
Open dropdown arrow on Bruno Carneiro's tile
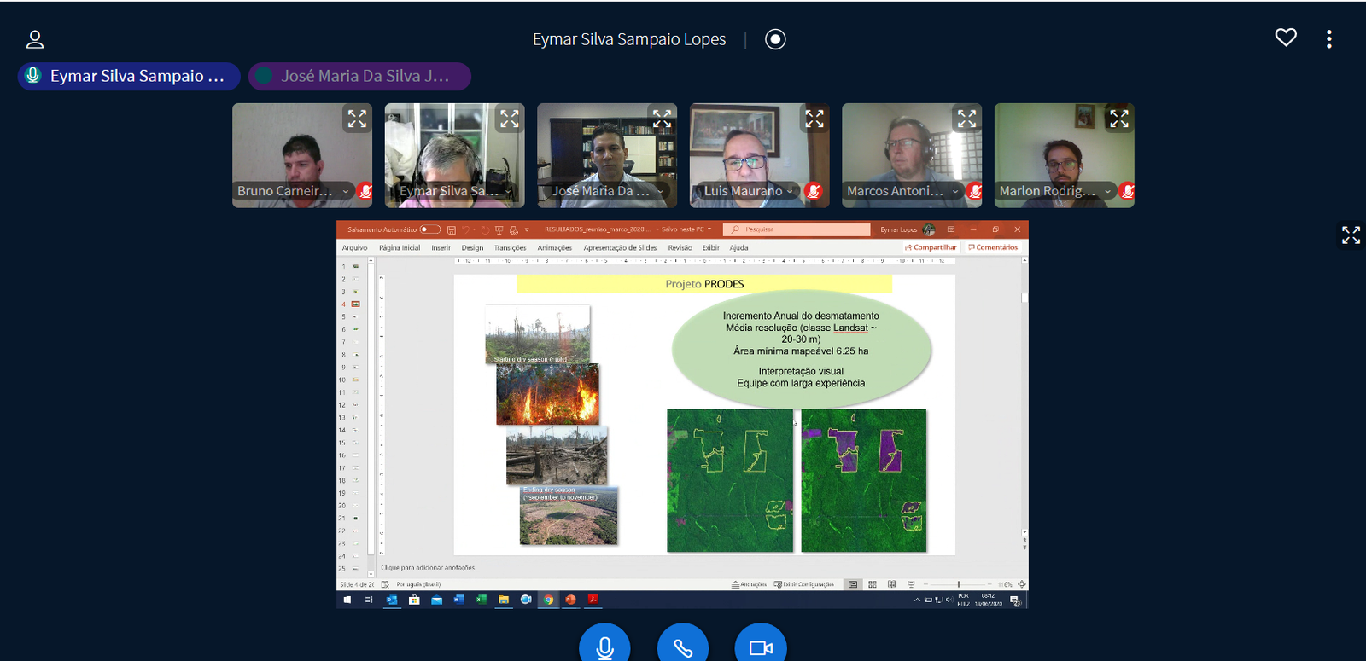click(345, 191)
